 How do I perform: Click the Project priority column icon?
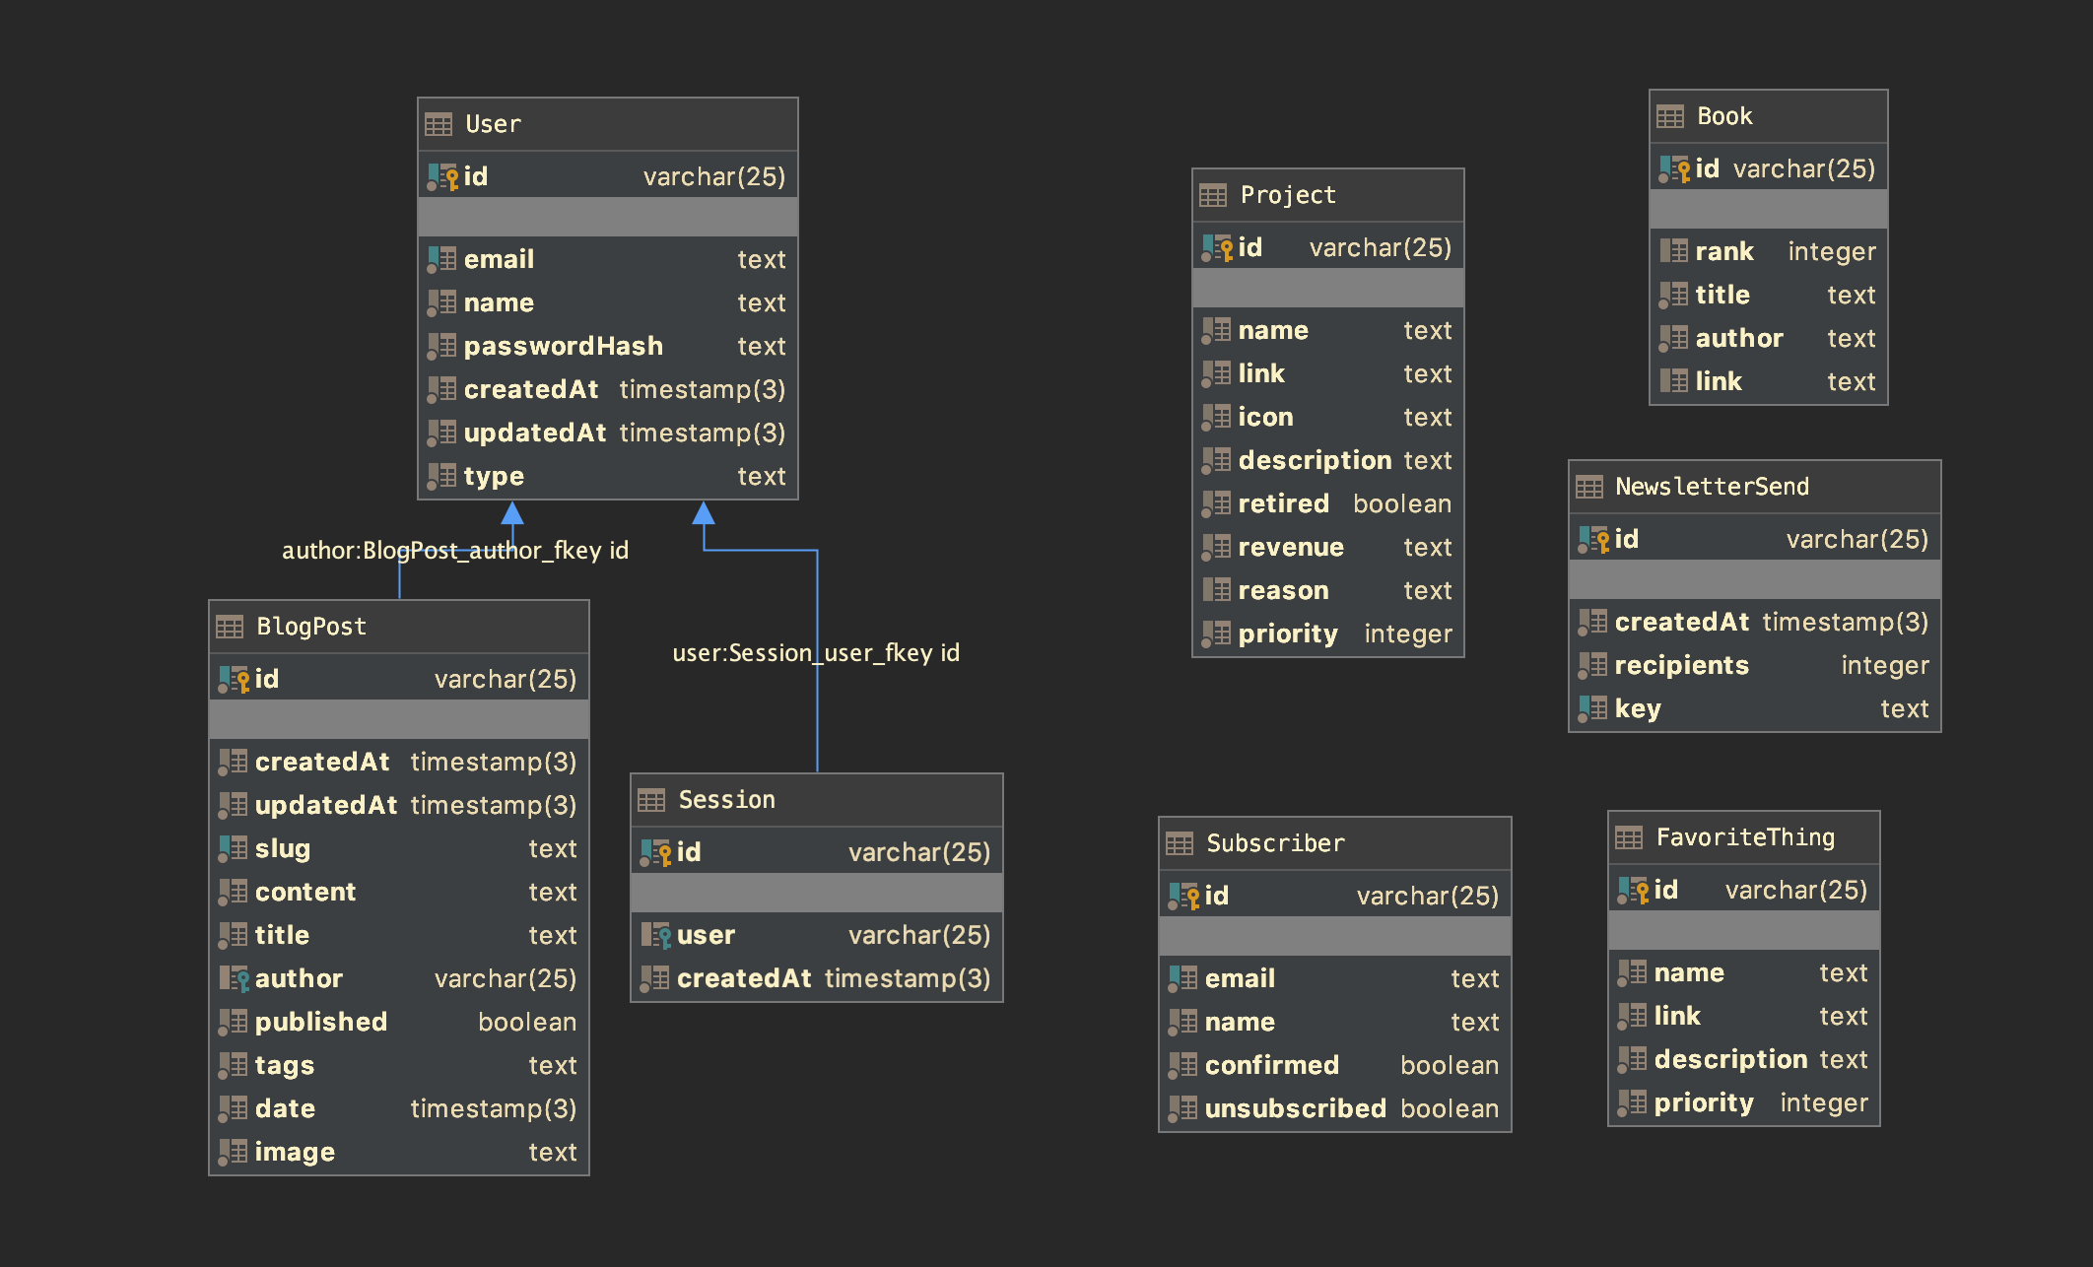pyautogui.click(x=1216, y=634)
